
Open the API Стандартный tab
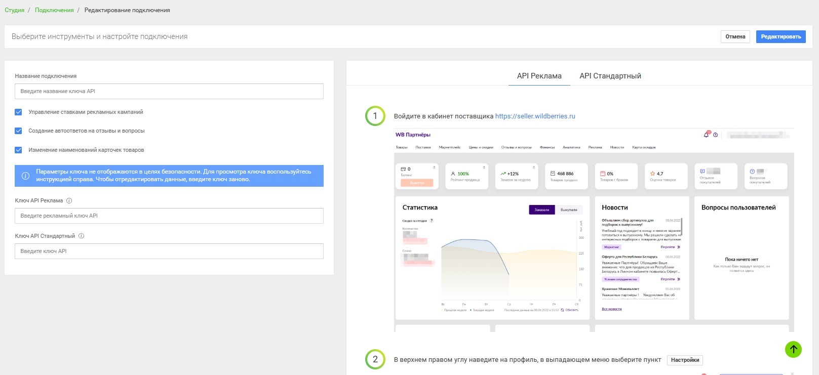click(x=610, y=76)
